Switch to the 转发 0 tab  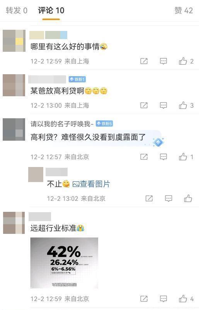[17, 10]
